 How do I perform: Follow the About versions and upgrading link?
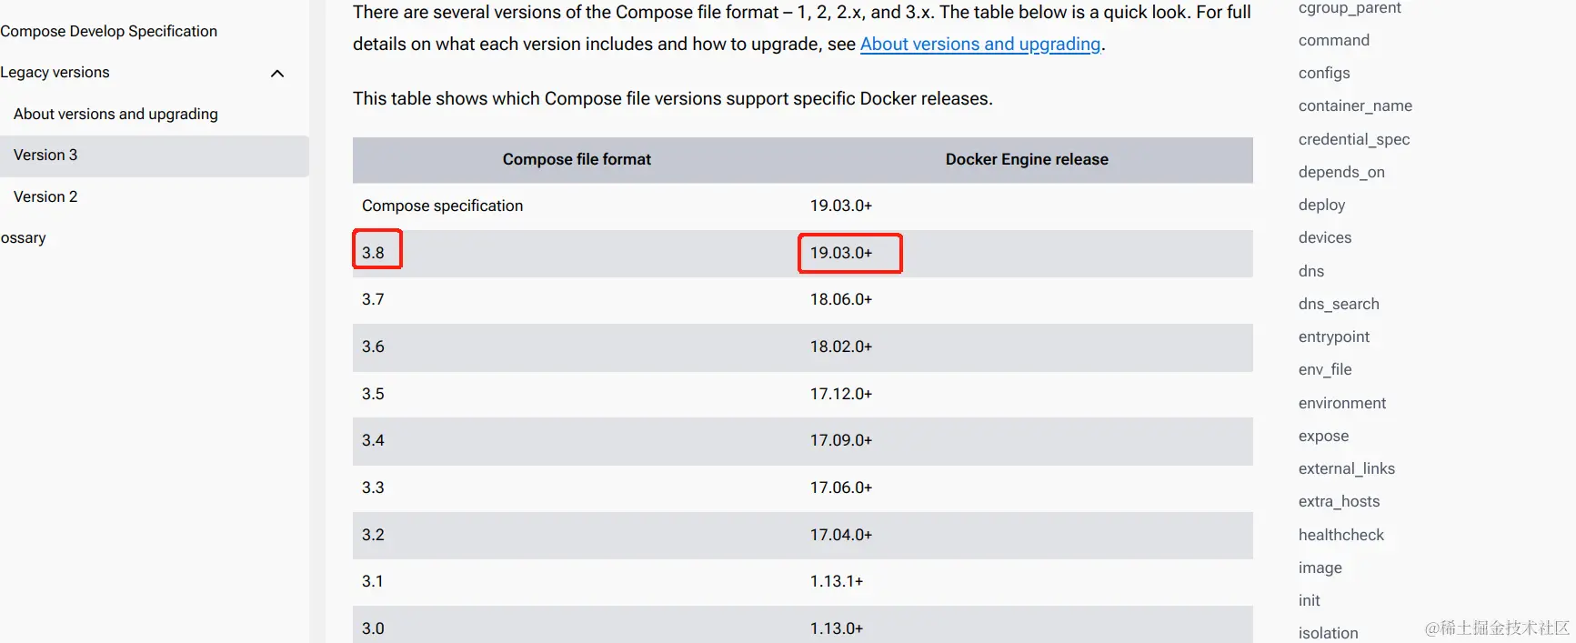pos(980,44)
